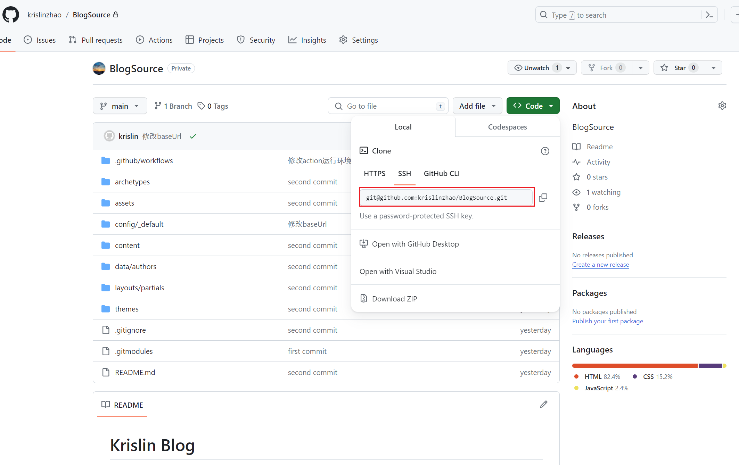The height and width of the screenshot is (465, 739).
Task: Click the BlogSource repository avatar image
Action: pos(99,68)
